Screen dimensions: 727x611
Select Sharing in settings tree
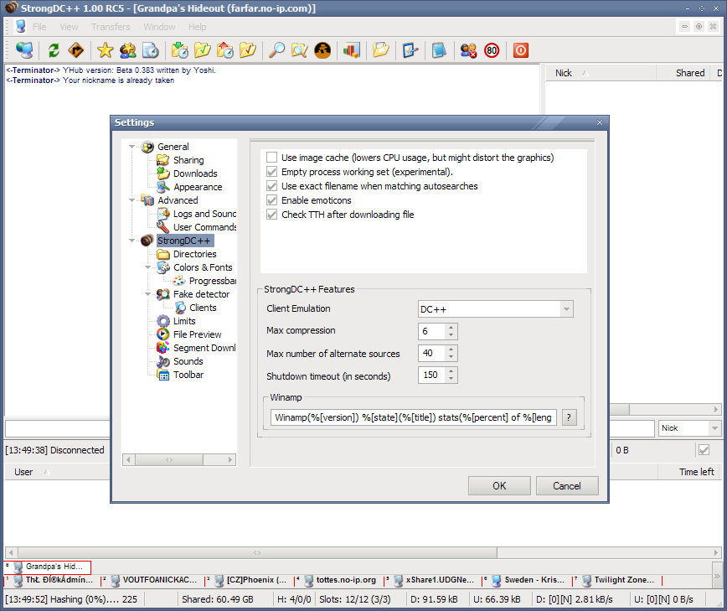188,160
